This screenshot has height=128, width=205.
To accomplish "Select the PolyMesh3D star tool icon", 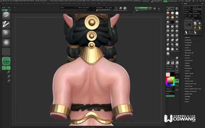I will (200, 23).
